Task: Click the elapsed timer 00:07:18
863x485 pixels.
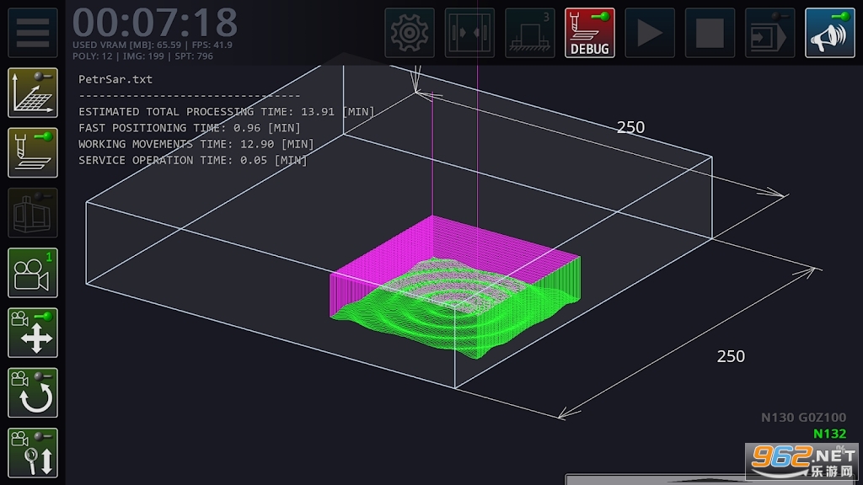Action: (x=155, y=22)
